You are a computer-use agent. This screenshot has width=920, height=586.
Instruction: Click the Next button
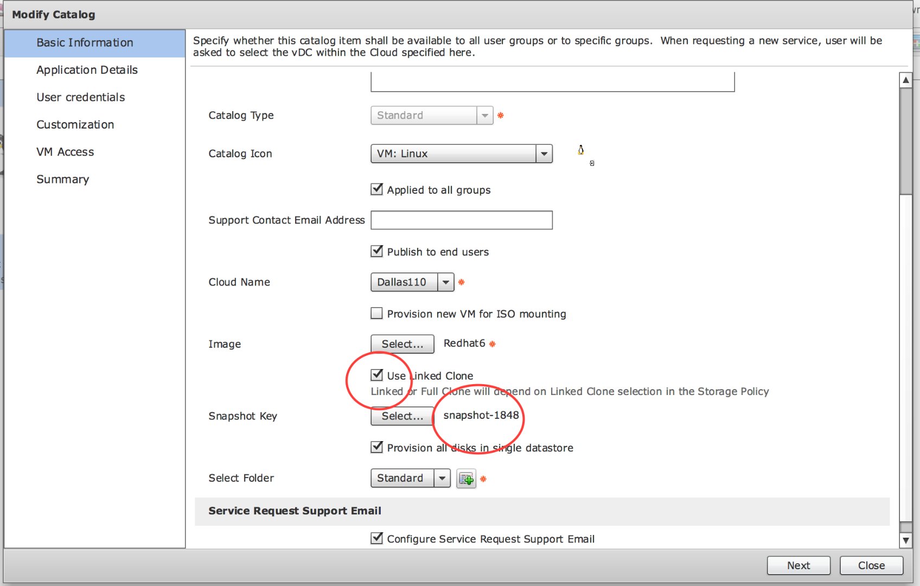click(798, 565)
